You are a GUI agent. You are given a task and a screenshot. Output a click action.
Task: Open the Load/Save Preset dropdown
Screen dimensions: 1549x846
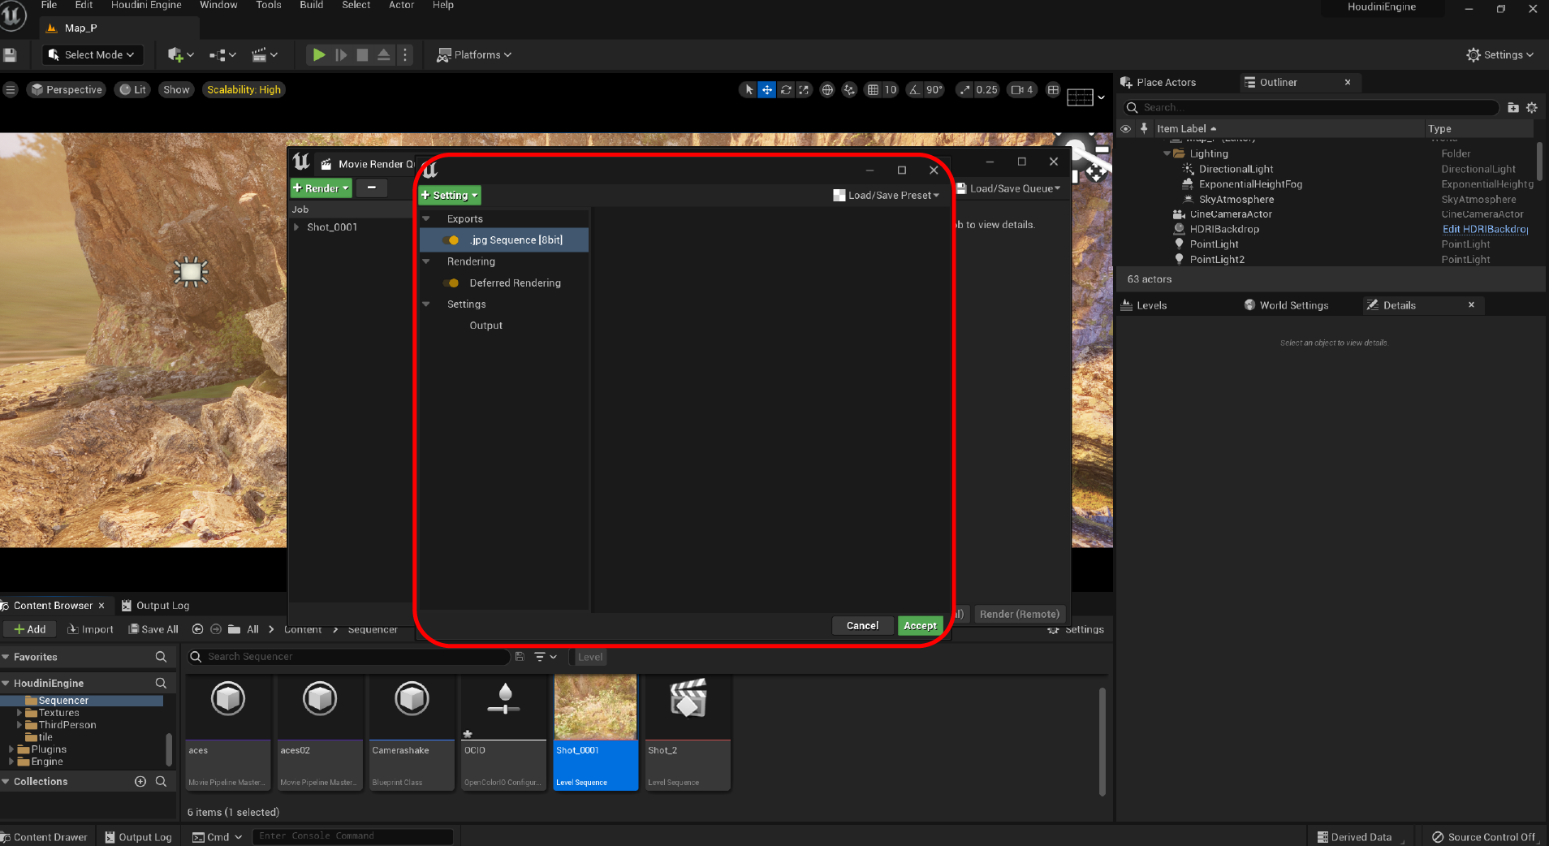(x=885, y=195)
